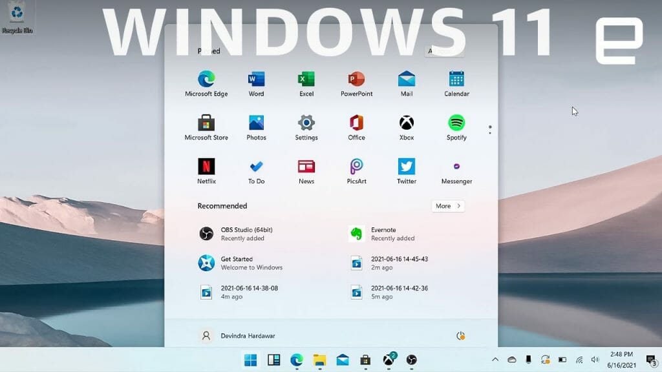
Task: Open the recording 2021-06-16 14-42-36
Action: coord(389,293)
